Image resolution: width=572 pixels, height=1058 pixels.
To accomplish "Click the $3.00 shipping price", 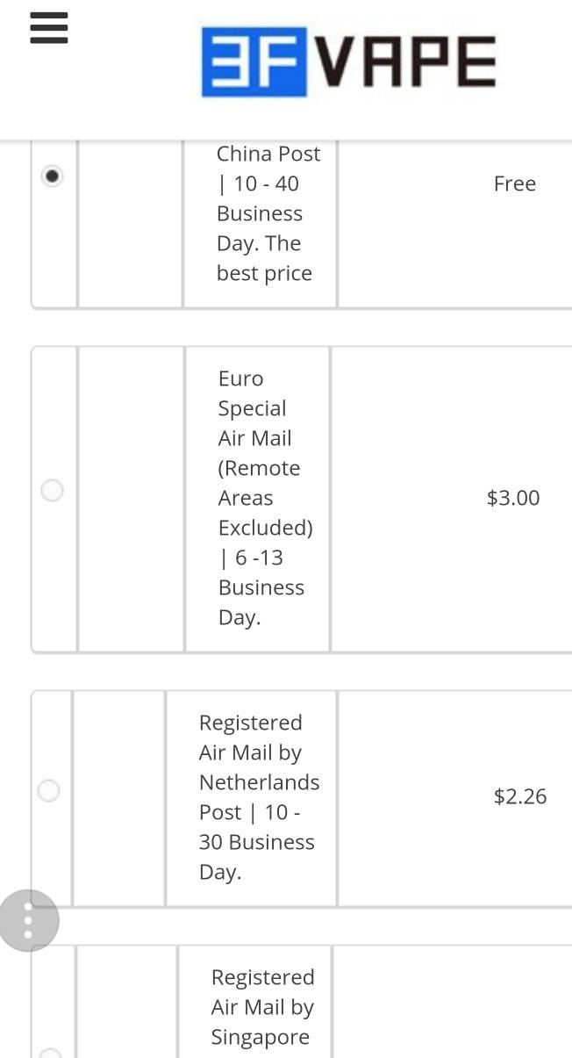I will 513,498.
